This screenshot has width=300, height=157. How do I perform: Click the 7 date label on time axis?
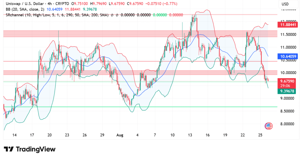point(155,135)
